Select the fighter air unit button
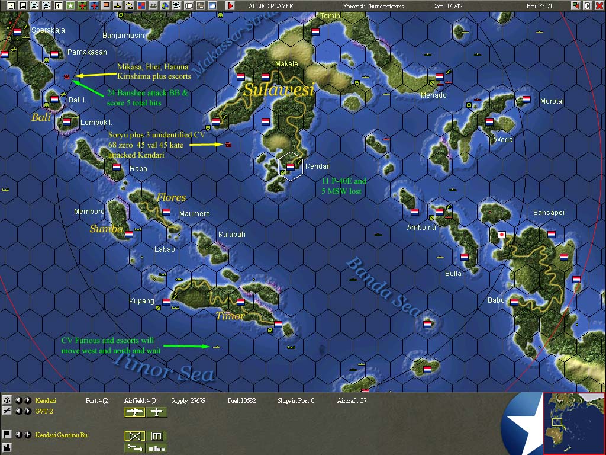The height and width of the screenshot is (455, 606). [x=156, y=412]
